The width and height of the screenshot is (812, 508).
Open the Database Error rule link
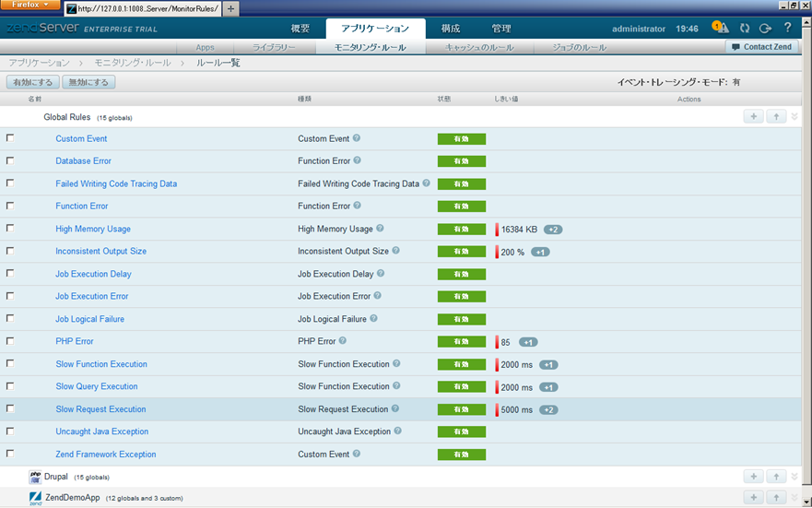click(83, 160)
